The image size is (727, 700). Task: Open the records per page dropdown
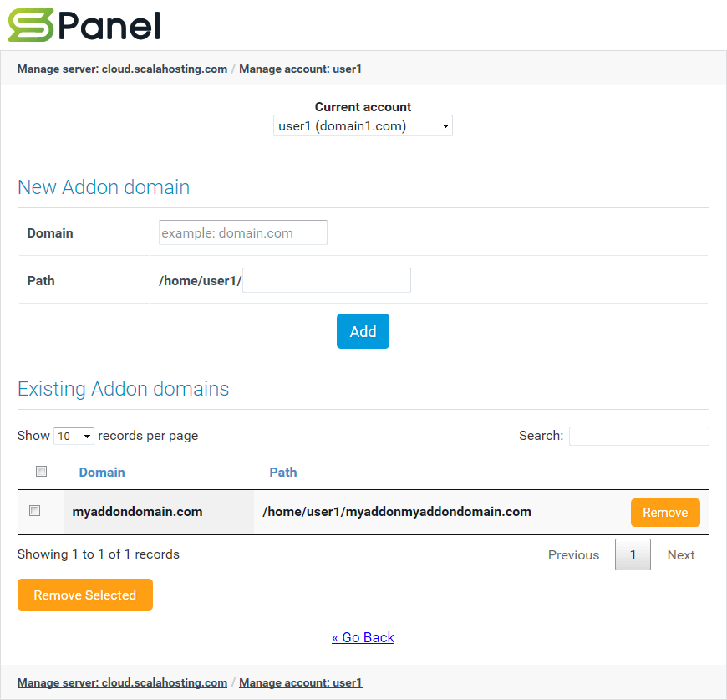point(74,436)
